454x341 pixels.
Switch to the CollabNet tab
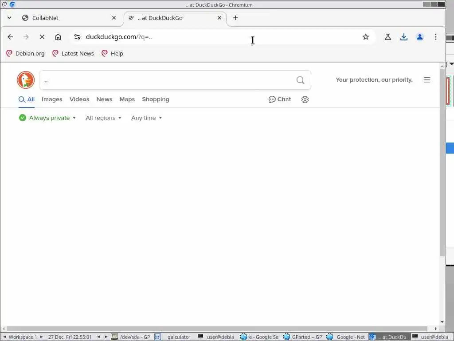tap(70, 18)
